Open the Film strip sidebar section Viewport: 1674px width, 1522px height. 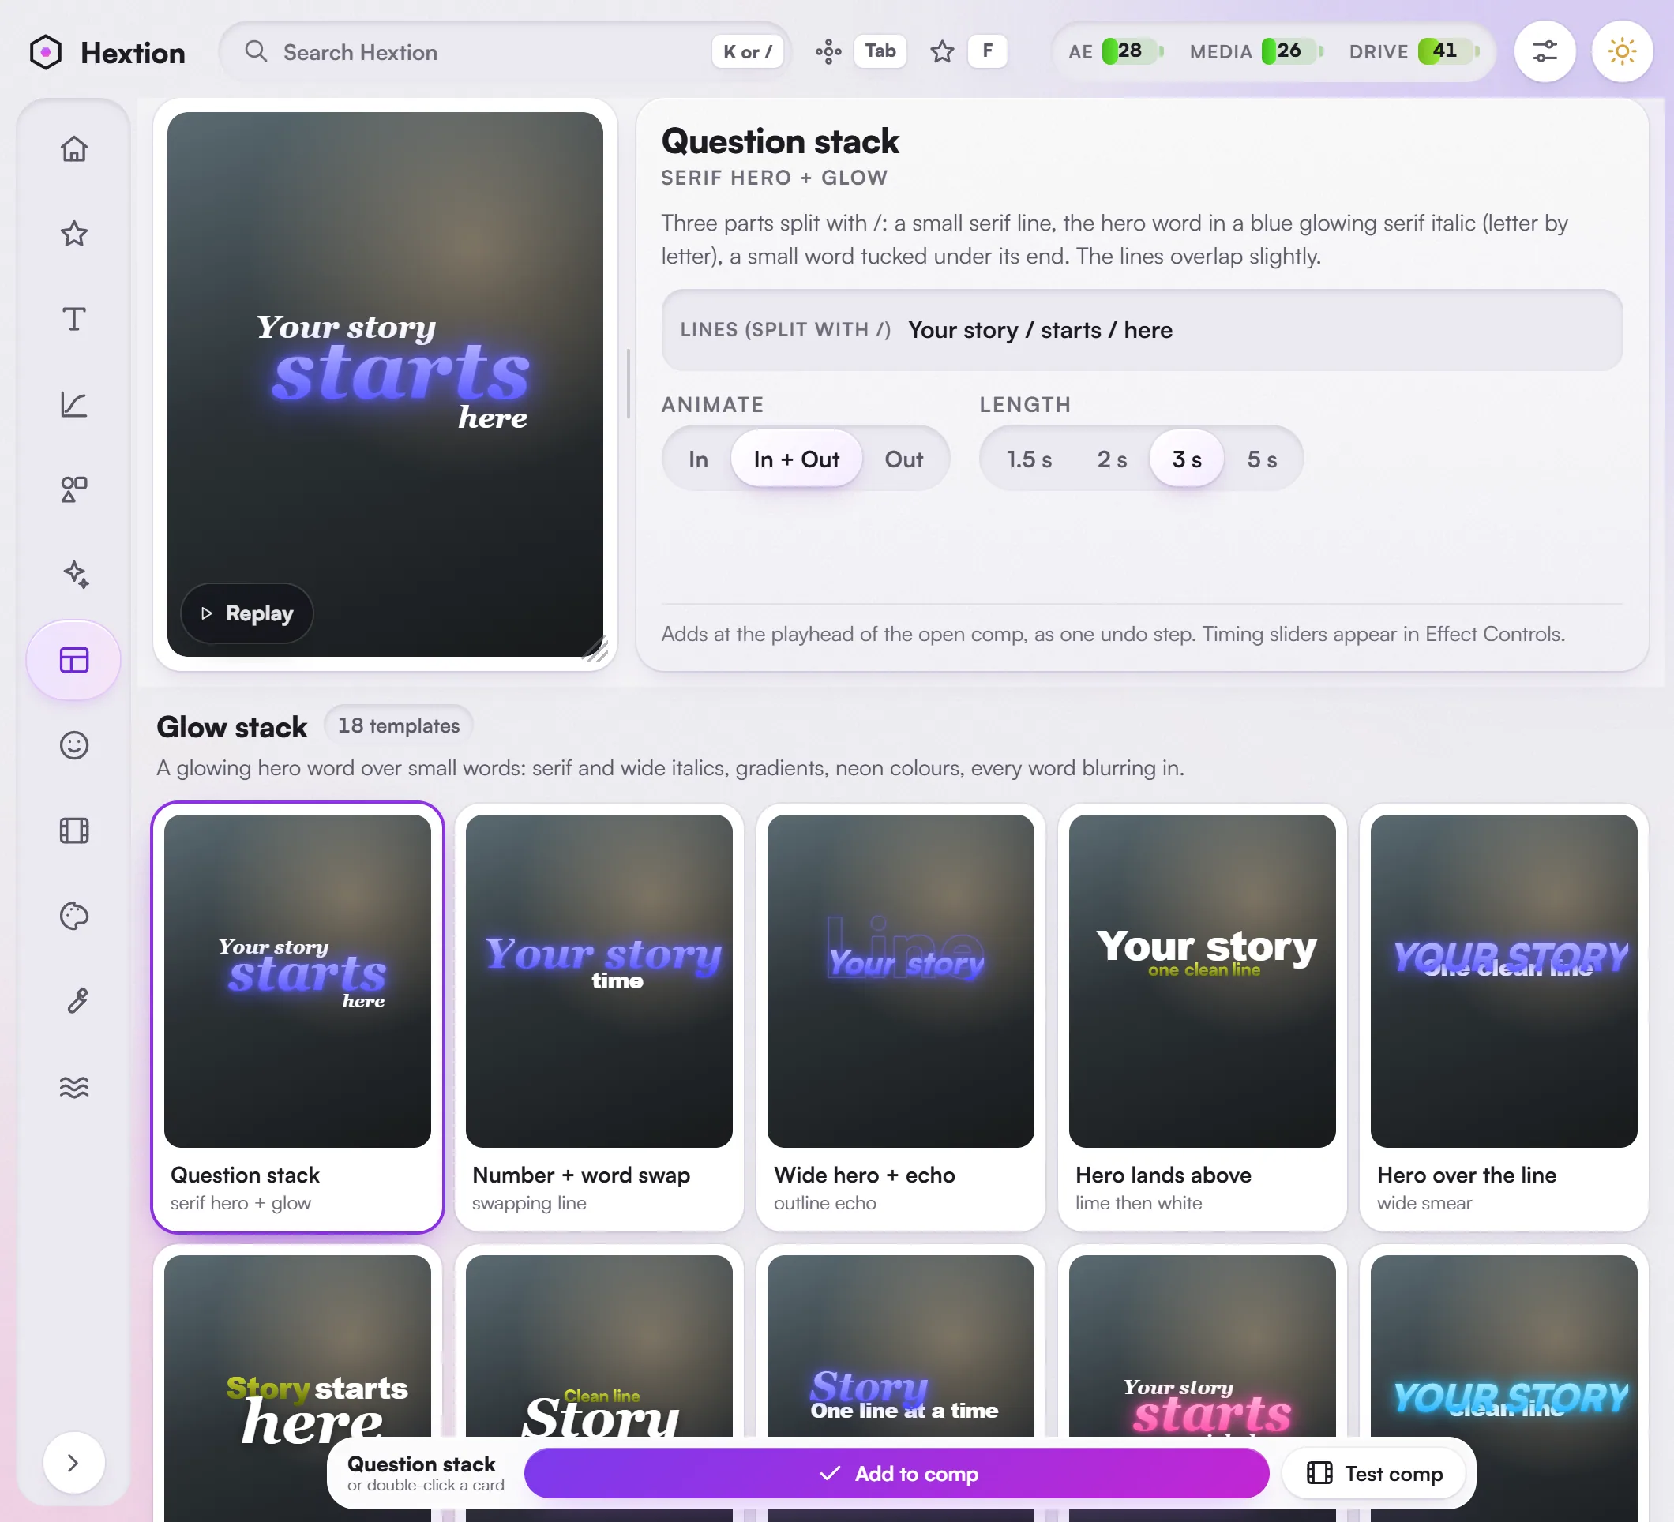pyautogui.click(x=74, y=830)
